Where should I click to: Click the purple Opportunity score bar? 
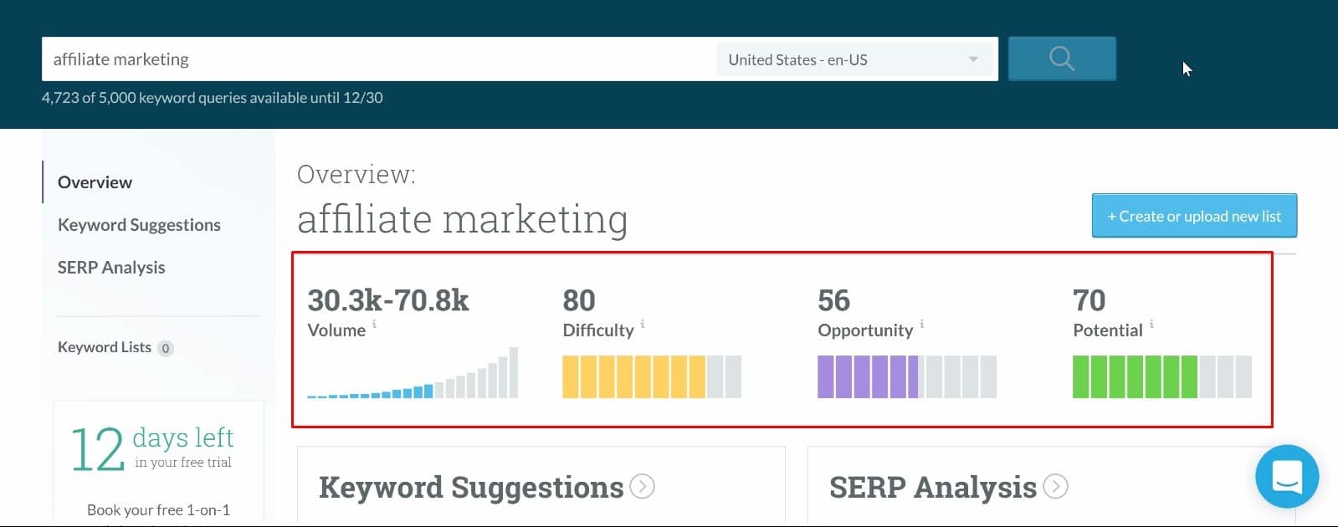pos(907,376)
